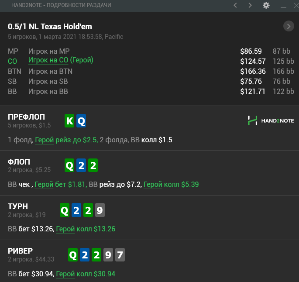Click '76 bb' stack size

(x=282, y=82)
